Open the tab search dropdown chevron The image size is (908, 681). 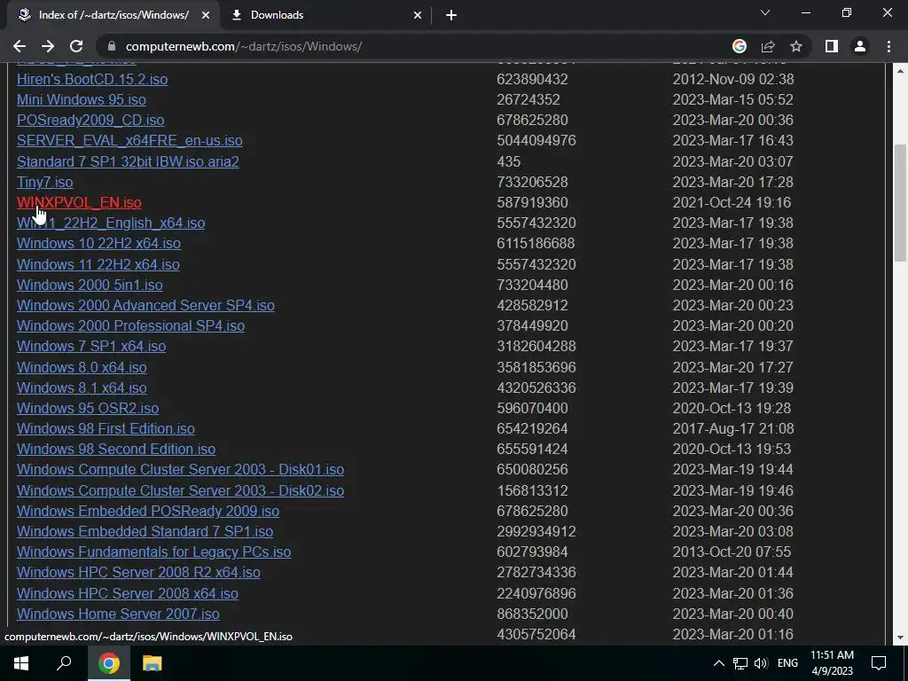pyautogui.click(x=765, y=12)
